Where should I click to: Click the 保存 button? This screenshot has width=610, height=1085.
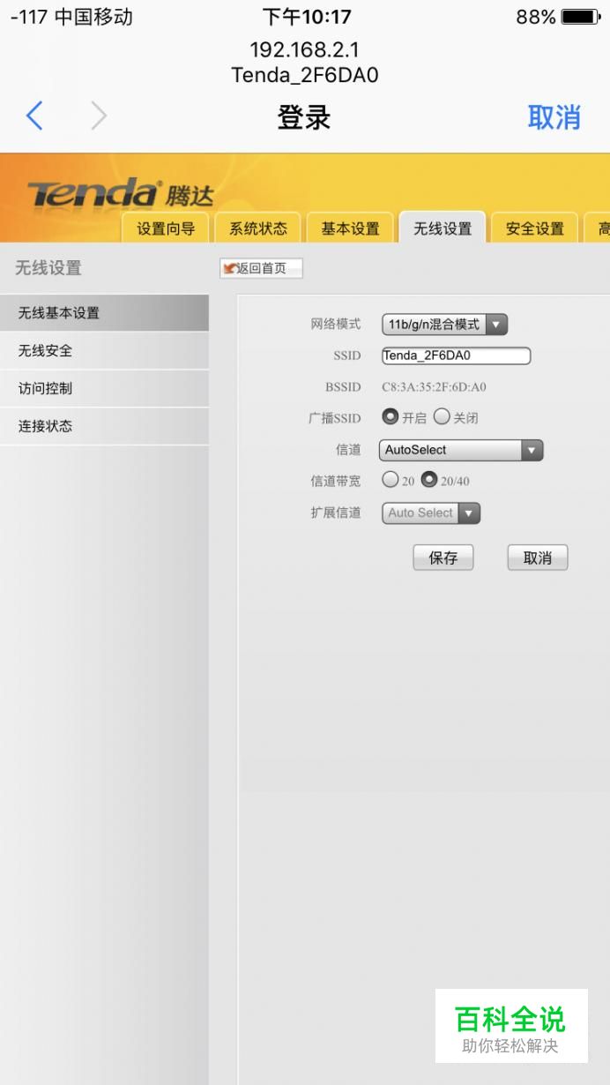point(443,557)
